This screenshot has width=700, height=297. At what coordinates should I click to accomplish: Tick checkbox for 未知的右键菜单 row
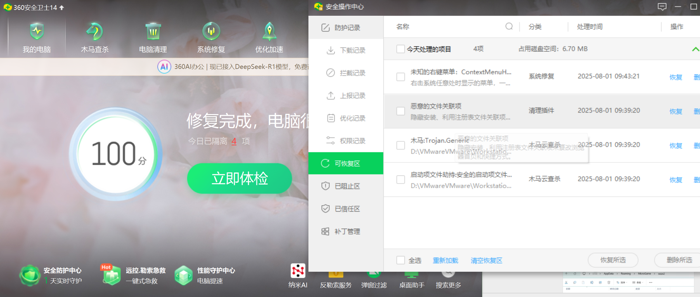(401, 77)
